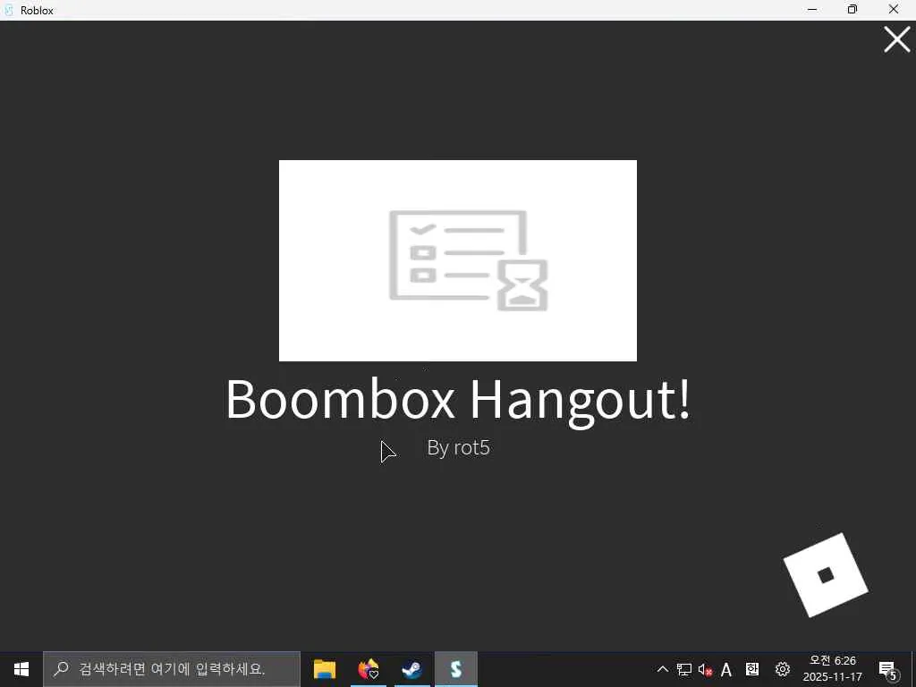Click the taskbar search input field

coord(172,669)
